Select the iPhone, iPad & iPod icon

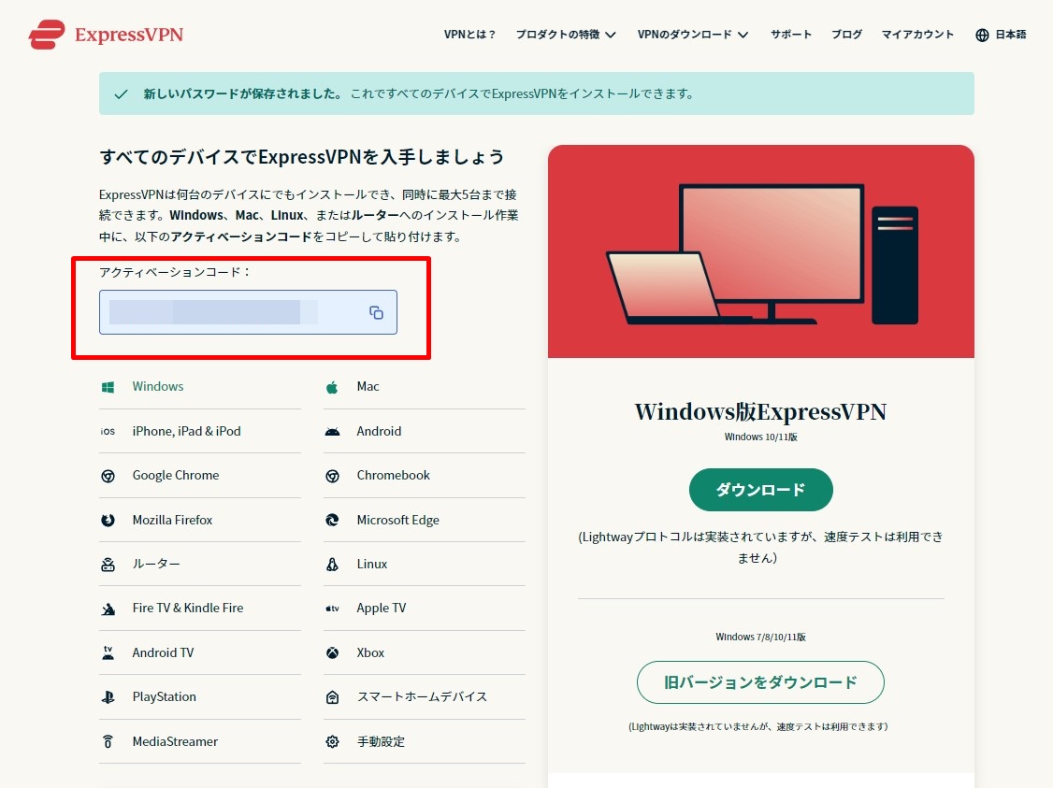point(108,431)
